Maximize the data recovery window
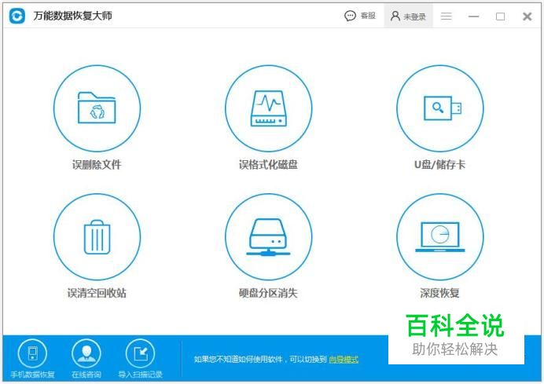Screen dimensions: 544x384 (x=500, y=16)
